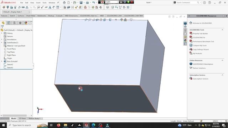Click the user account icon in title bar
This screenshot has width=228, height=128.
click(204, 2)
